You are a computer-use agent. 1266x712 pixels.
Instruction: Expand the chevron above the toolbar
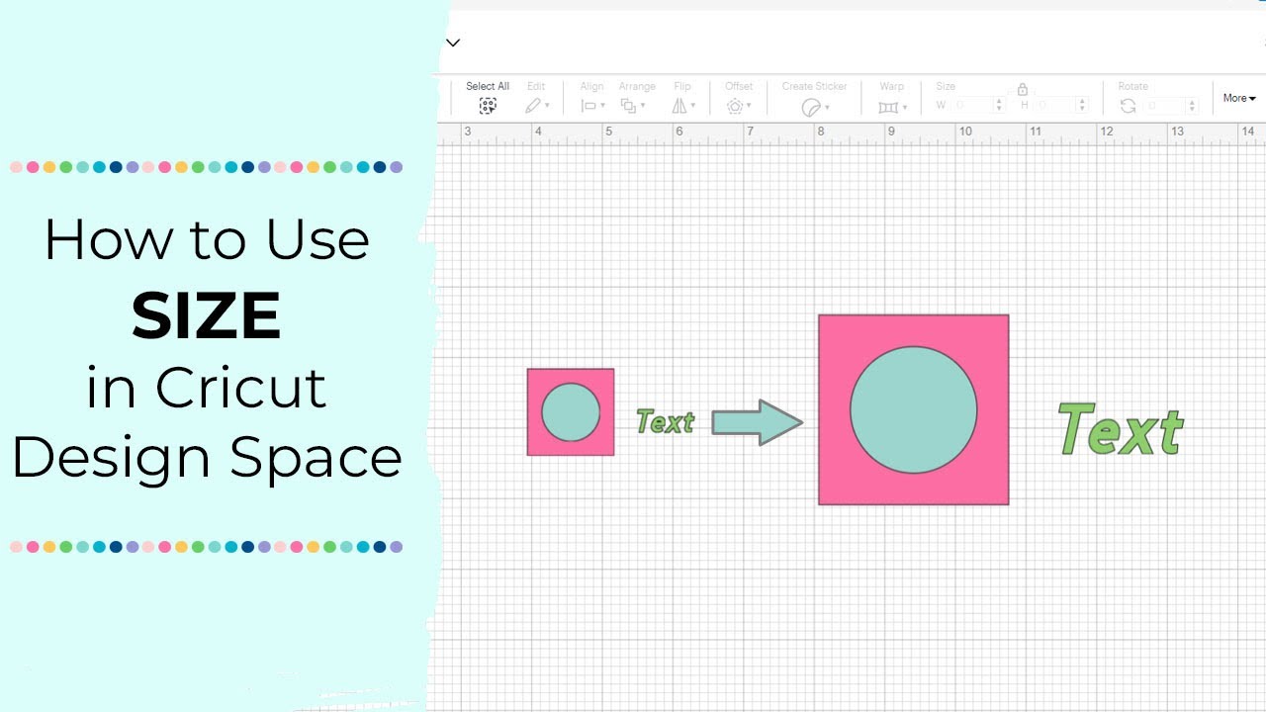453,43
